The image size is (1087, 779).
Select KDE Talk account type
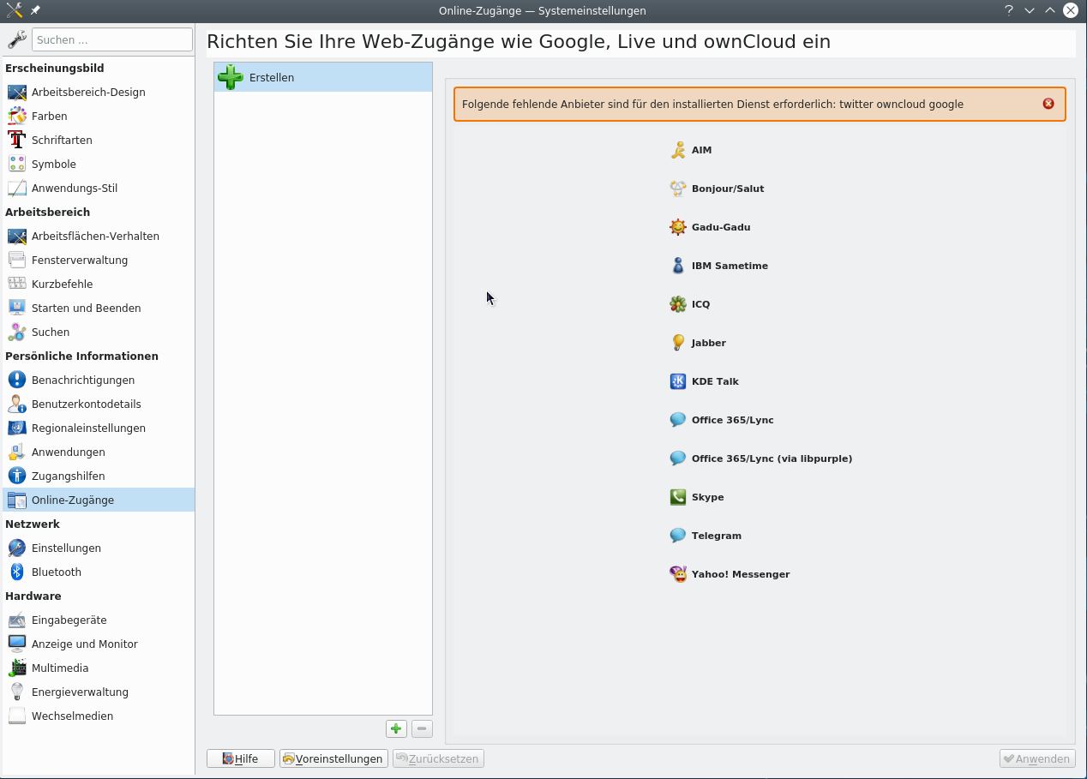tap(715, 381)
